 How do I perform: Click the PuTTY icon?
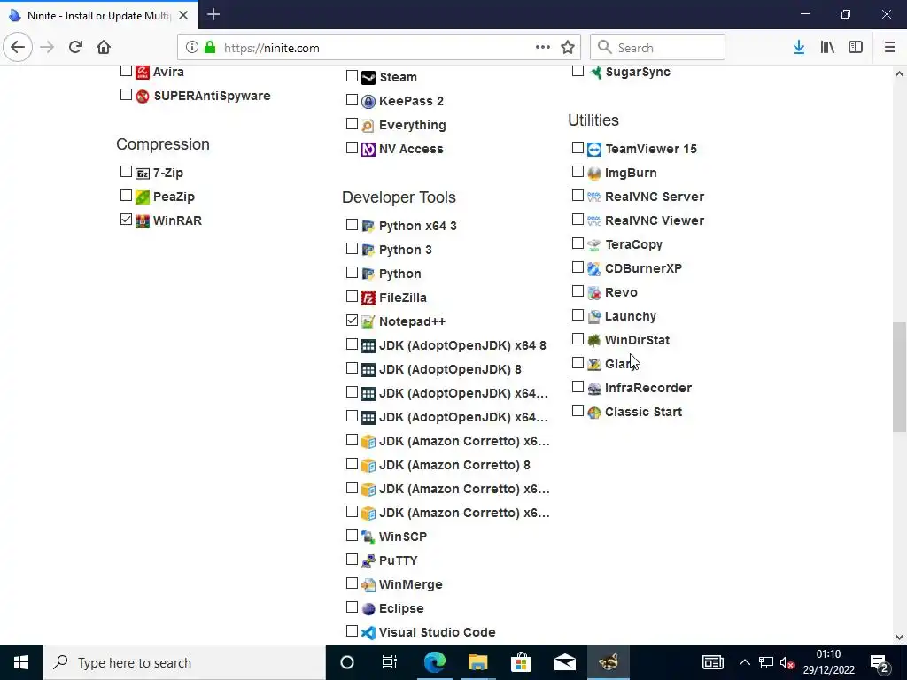click(368, 560)
